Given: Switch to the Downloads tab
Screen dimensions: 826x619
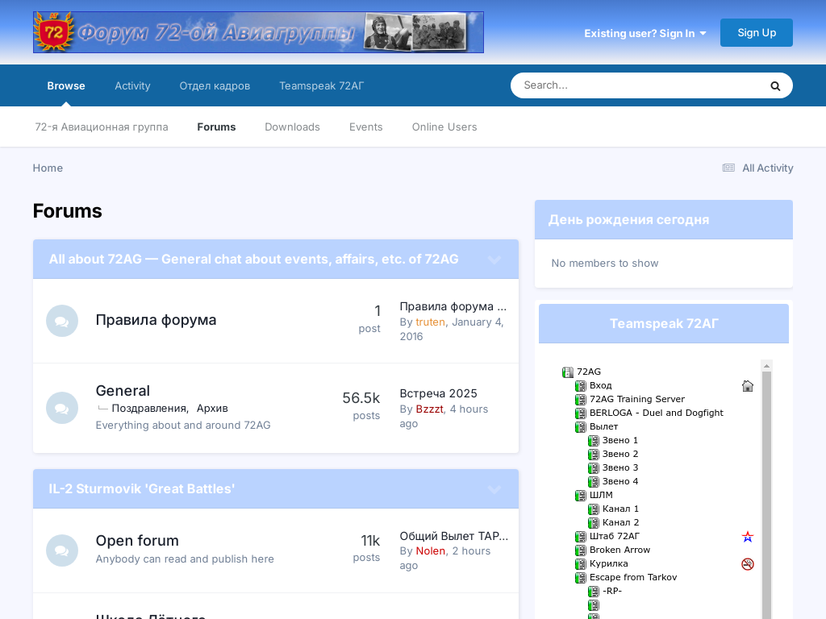Looking at the screenshot, I should pyautogui.click(x=292, y=127).
